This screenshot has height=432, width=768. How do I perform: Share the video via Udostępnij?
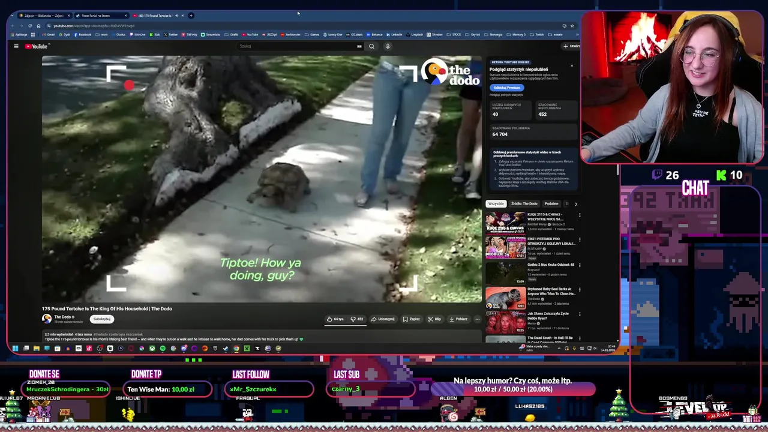383,319
